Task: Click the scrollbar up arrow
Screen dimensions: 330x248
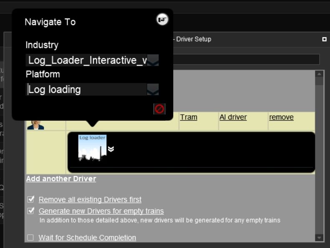Action: (x=319, y=74)
